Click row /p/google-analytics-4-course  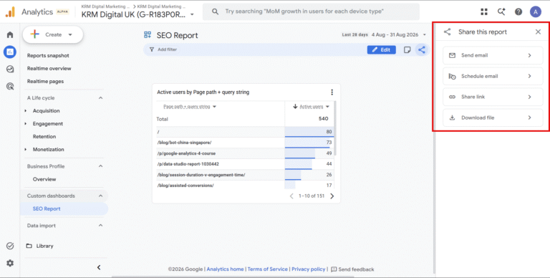(244, 153)
